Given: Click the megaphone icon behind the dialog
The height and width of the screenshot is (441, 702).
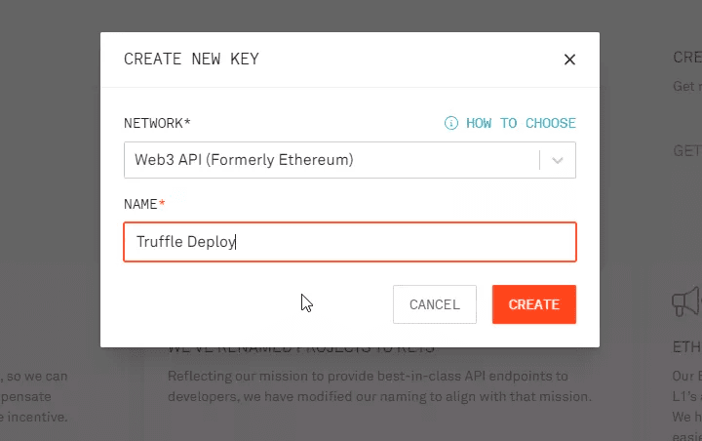Looking at the screenshot, I should (x=686, y=301).
